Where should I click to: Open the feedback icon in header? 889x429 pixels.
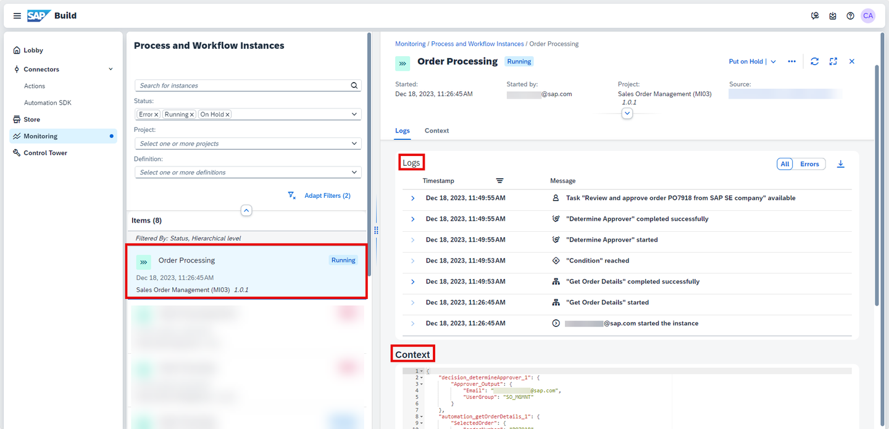coord(815,16)
